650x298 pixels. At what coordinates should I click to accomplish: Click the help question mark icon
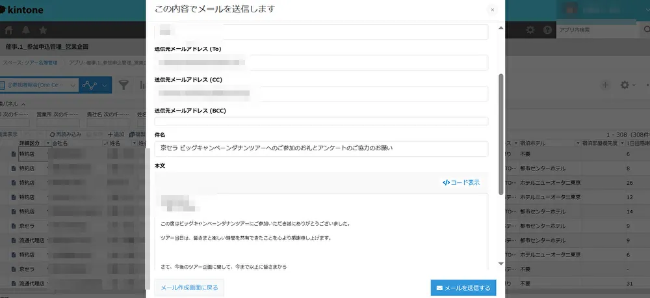(x=547, y=30)
